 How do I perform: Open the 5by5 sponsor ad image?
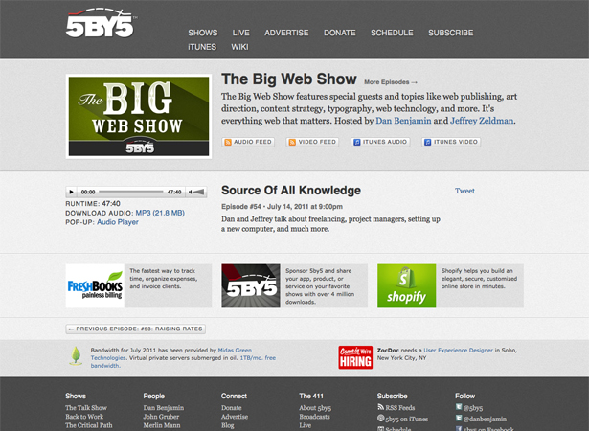click(251, 286)
